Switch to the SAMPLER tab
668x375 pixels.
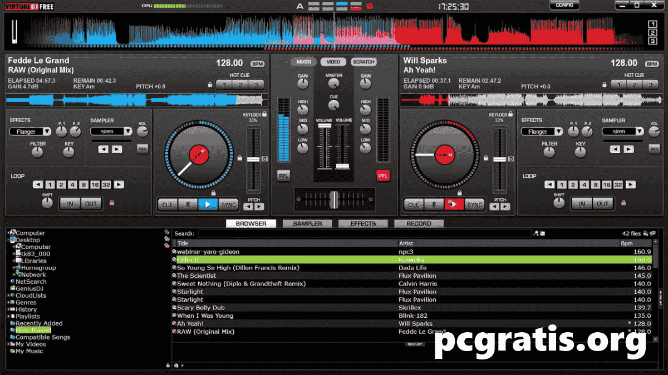point(307,223)
